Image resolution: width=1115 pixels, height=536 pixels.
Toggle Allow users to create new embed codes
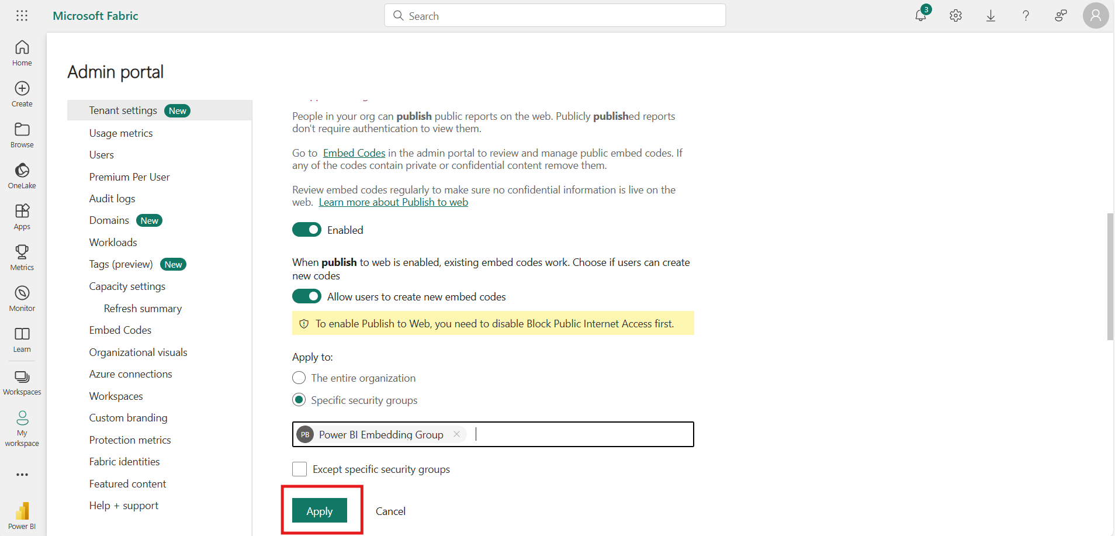point(307,296)
